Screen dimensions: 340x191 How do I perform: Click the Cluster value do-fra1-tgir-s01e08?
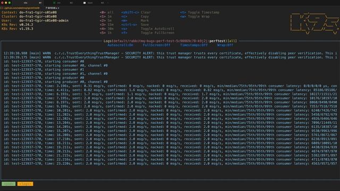(x=38, y=16)
